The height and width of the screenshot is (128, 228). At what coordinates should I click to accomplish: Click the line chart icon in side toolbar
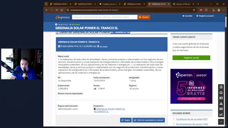(x=221, y=114)
